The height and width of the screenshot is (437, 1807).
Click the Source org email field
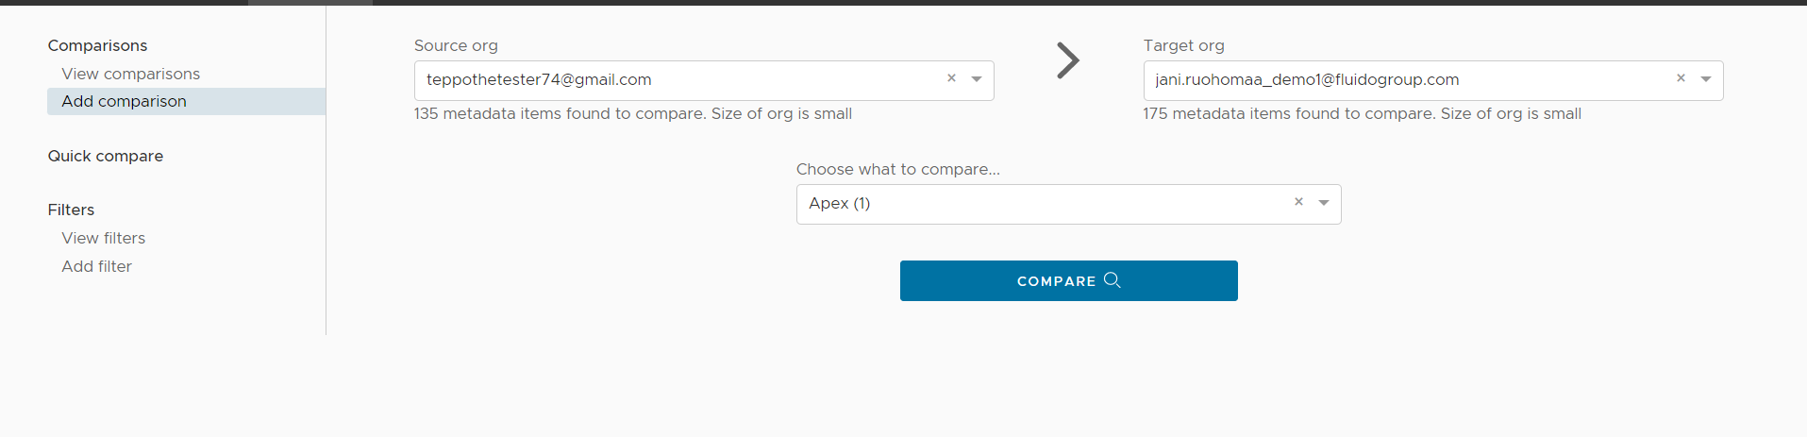click(x=661, y=80)
